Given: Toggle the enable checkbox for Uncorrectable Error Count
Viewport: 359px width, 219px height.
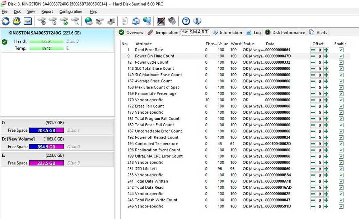Looking at the screenshot, I should [341, 131].
